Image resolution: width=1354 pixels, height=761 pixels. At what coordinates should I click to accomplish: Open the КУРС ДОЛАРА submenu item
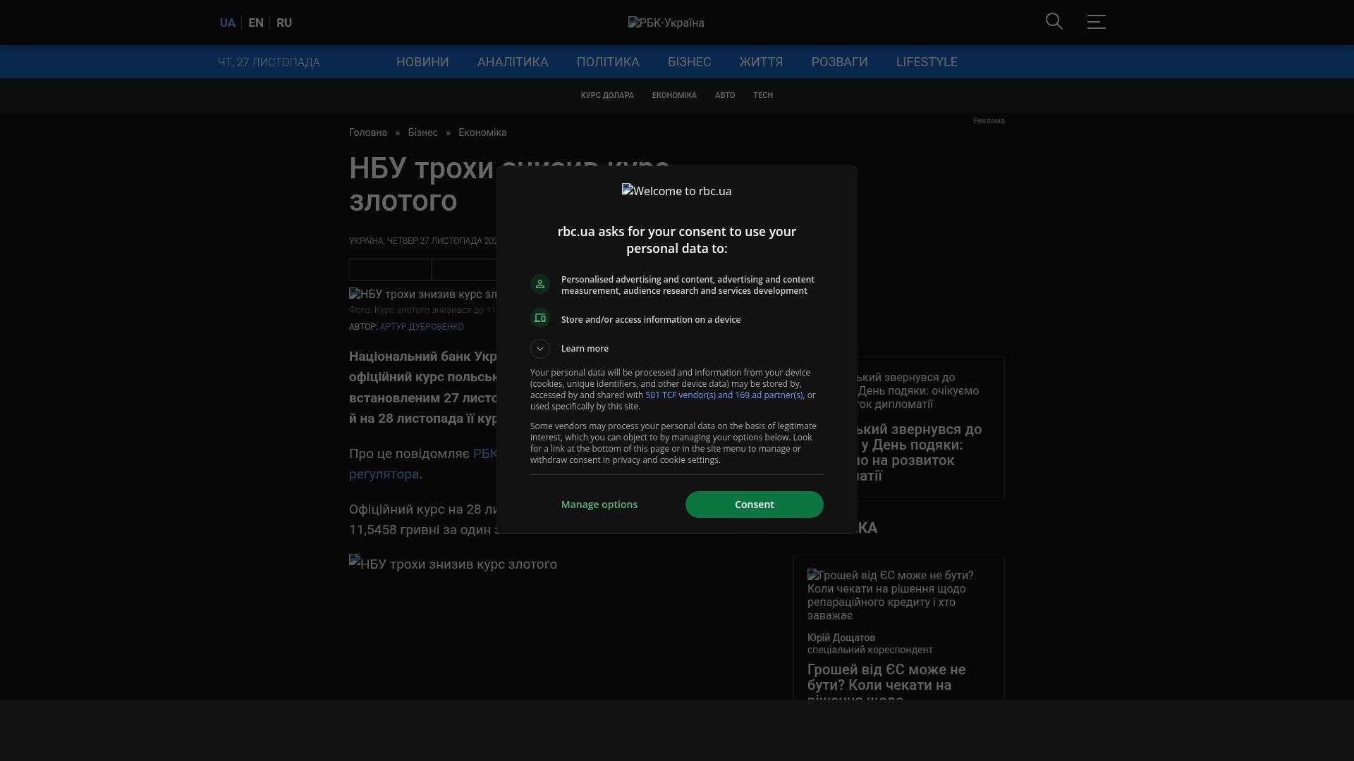pos(606,95)
